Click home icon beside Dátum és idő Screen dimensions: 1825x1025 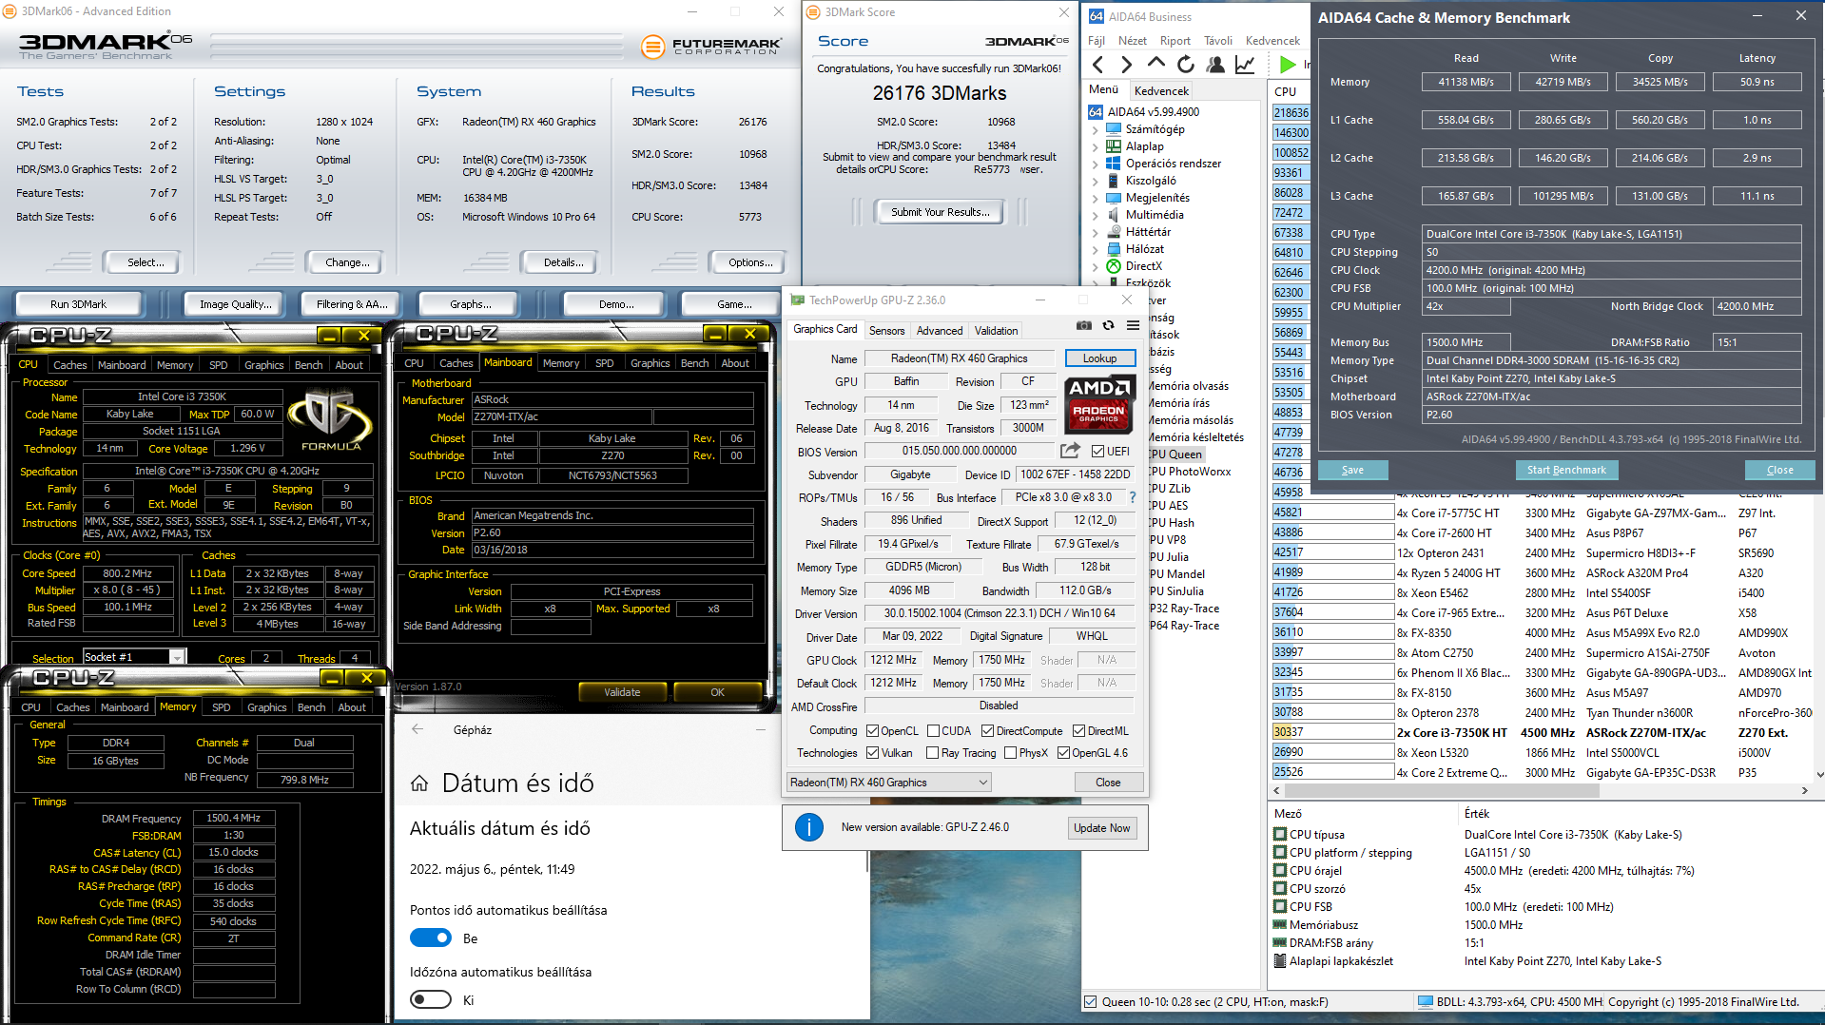419,784
